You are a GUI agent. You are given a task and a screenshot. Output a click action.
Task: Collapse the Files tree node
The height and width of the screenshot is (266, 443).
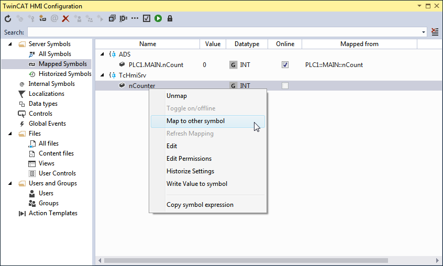10,134
